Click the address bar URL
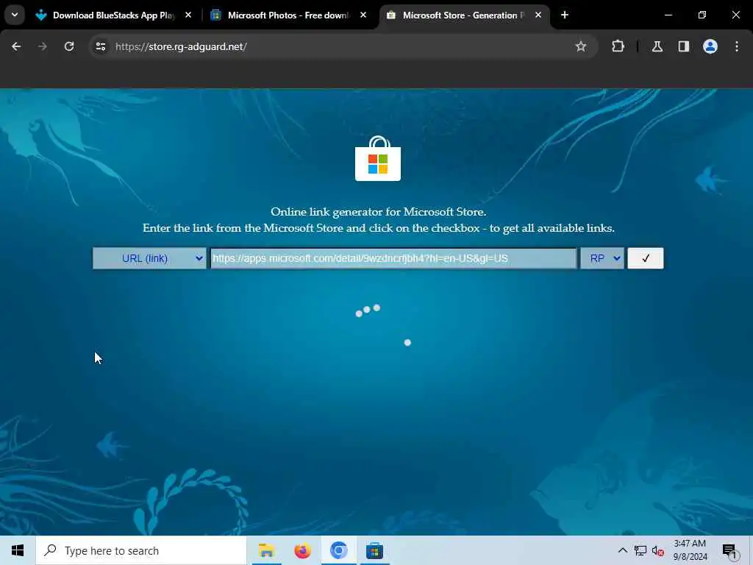This screenshot has width=753, height=565. point(181,46)
